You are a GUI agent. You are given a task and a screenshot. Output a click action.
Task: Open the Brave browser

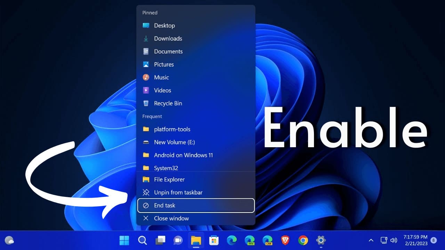pos(285,240)
